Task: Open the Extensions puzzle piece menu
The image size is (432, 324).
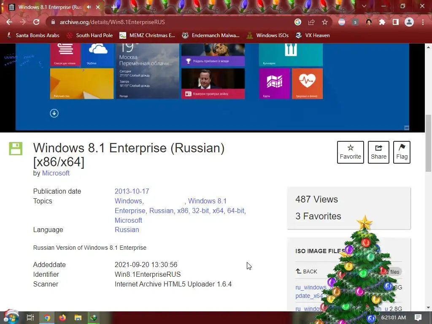Action: point(382,22)
